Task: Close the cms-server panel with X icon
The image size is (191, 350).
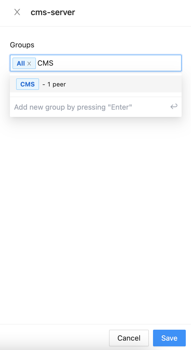Action: click(x=17, y=12)
